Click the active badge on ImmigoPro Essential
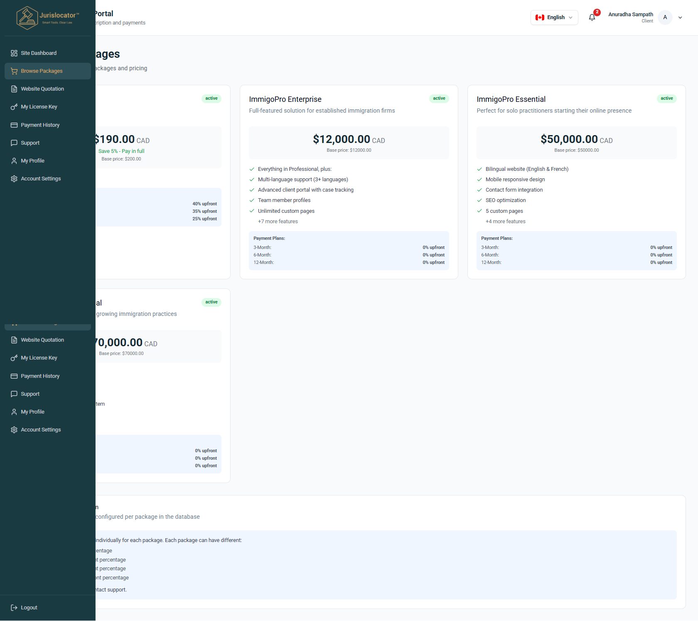This screenshot has height=621, width=698. click(666, 99)
